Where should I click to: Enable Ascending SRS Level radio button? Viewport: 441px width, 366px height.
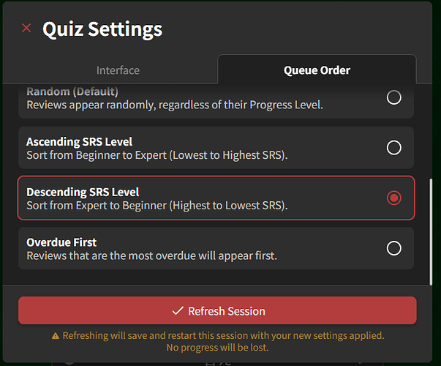pyautogui.click(x=394, y=148)
